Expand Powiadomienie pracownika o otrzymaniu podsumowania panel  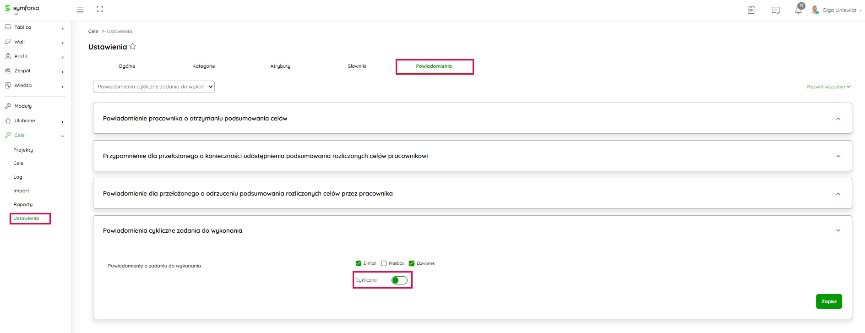(x=838, y=119)
